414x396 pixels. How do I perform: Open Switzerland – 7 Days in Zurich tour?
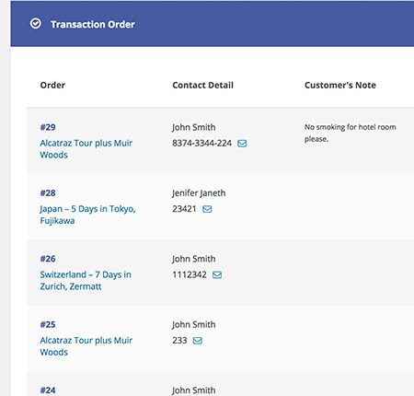86,280
